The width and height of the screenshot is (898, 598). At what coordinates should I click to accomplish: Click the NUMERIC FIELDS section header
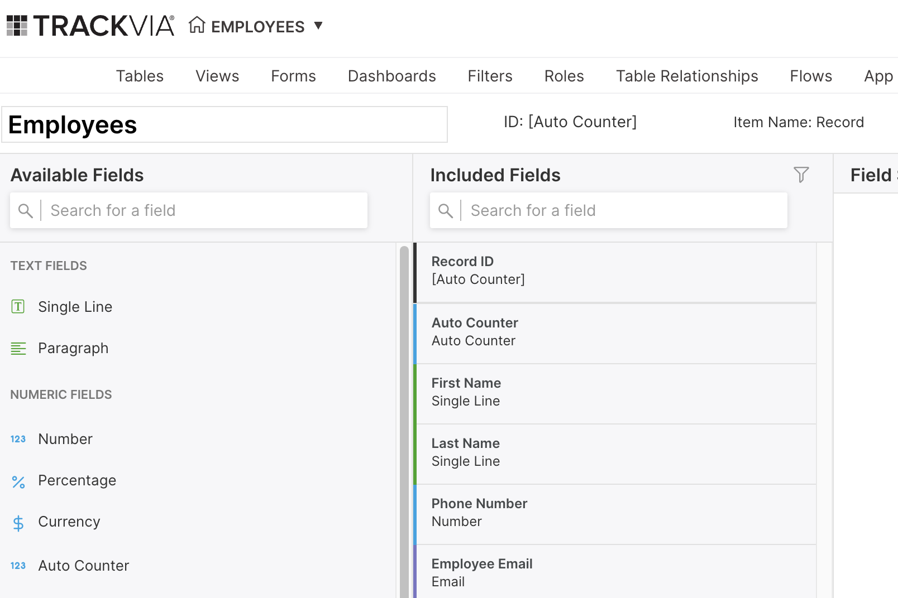click(61, 394)
